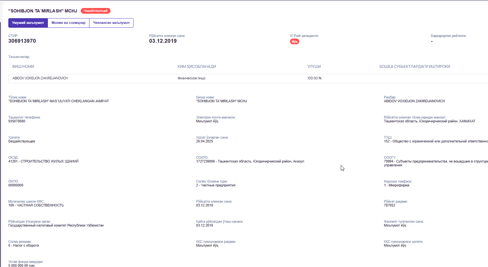Click Маълумот йўқ under Фаолият тугатилган сана
The width and height of the screenshot is (488, 267).
tap(395, 226)
